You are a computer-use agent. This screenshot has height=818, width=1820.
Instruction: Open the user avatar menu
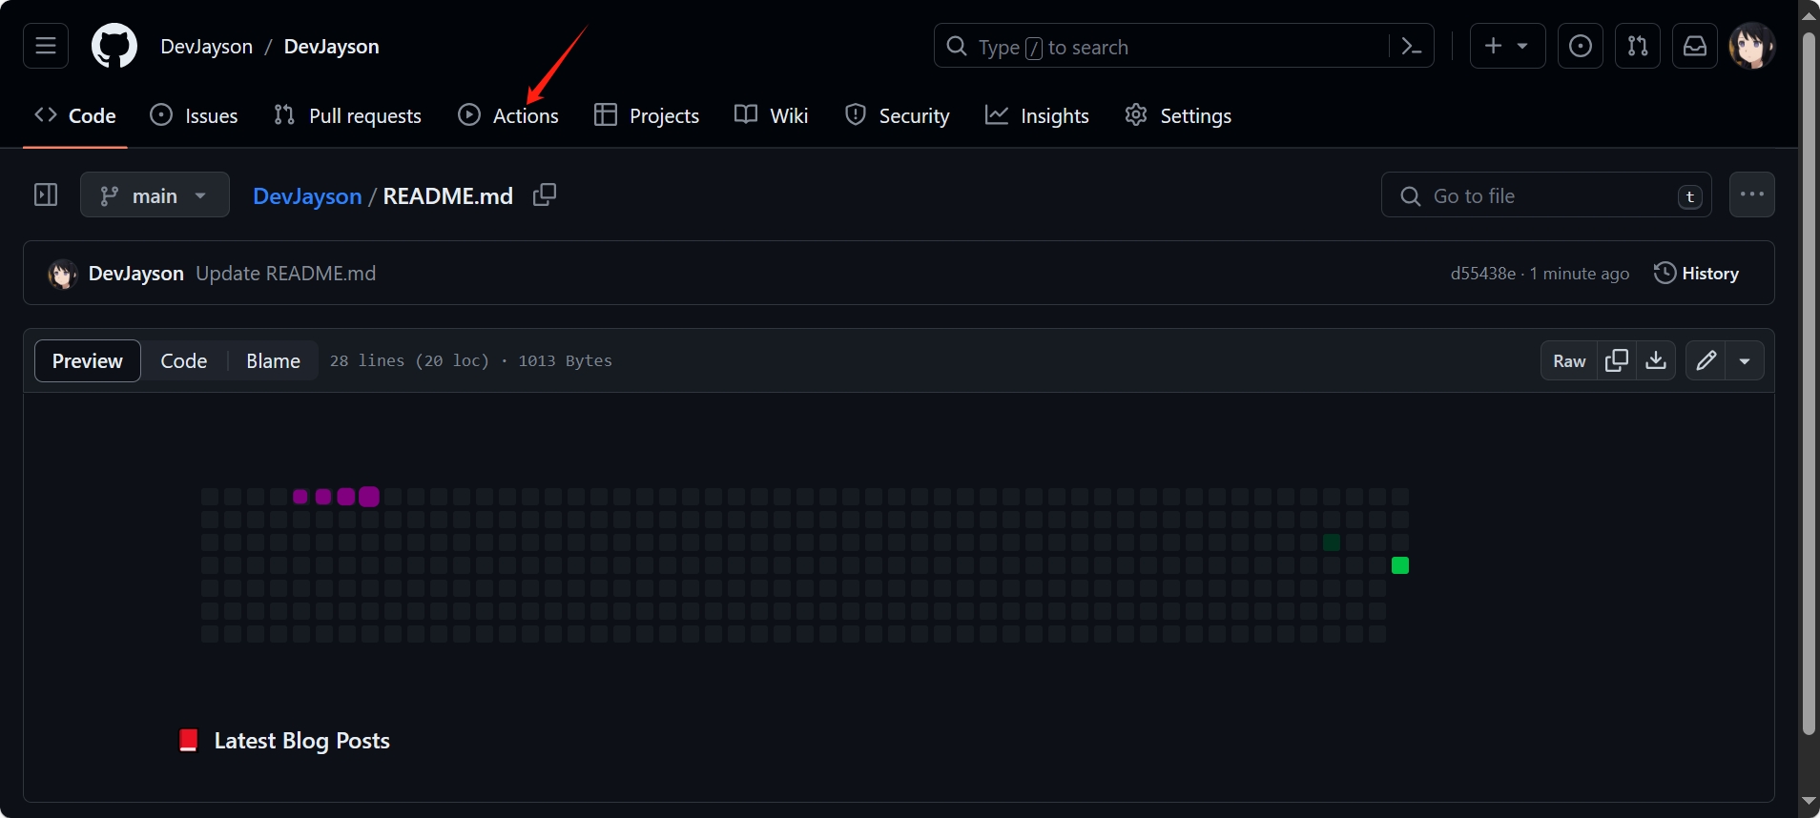coord(1752,46)
